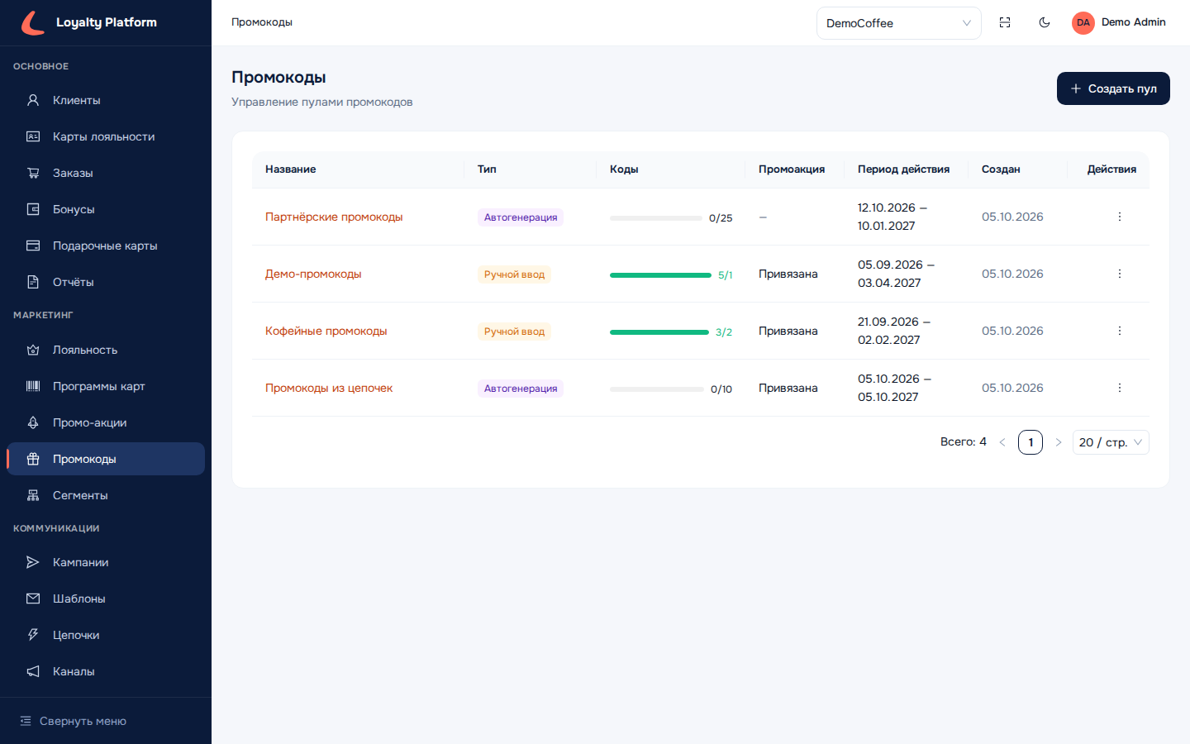Screen dimensions: 1190x744
Task: Open actions menu for Партнёрские промокоды
Action: point(1120,217)
